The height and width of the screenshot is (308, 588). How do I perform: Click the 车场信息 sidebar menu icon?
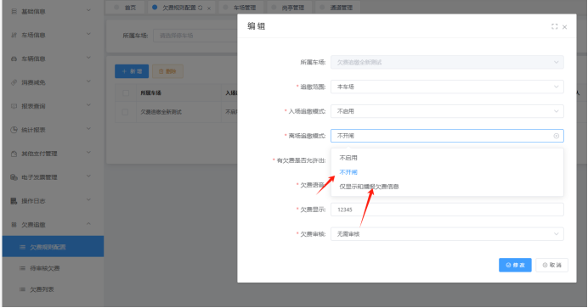[x=14, y=35]
